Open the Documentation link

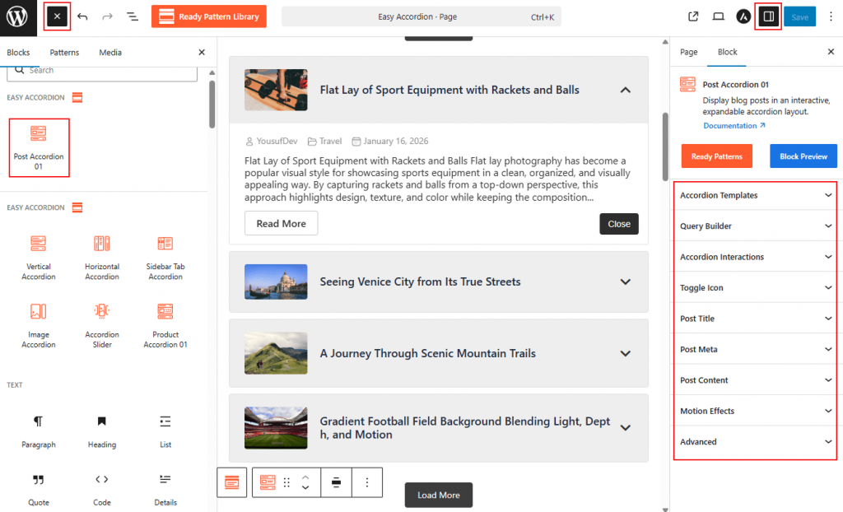point(734,126)
